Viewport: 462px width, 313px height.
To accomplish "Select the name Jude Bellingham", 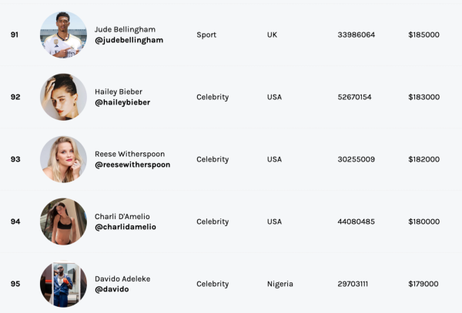I will [x=125, y=29].
